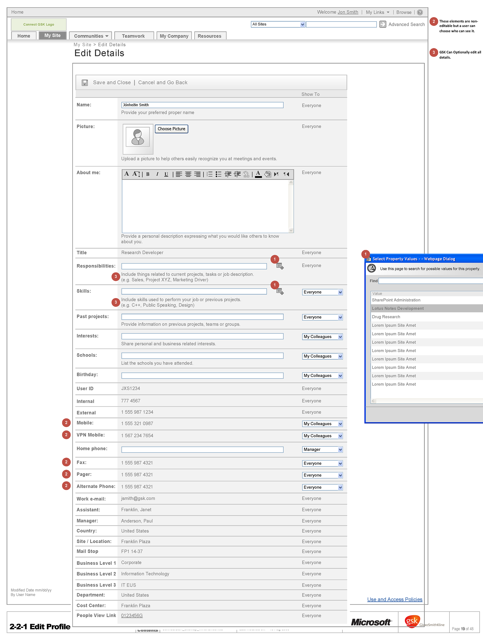Viewport: 483px width, 636px height.
Task: Insert numbered list in About me editor
Action: click(x=210, y=174)
